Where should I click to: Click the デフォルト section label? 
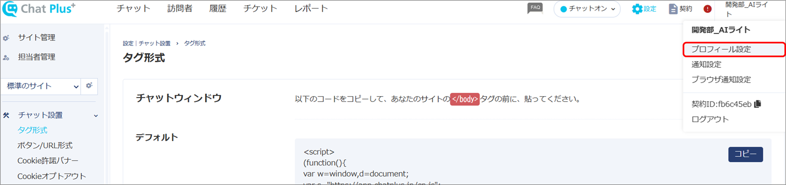pos(157,137)
